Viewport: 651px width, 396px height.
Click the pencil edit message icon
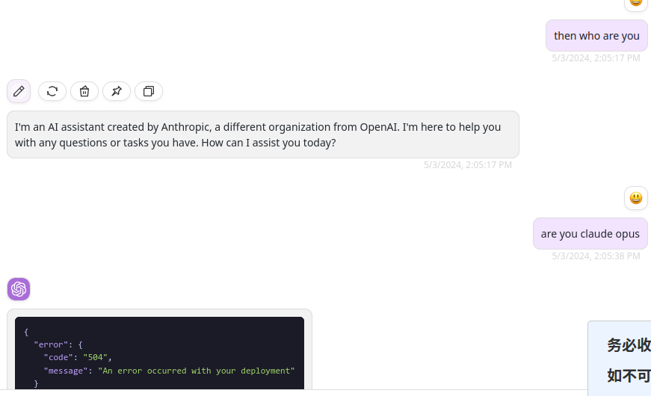click(19, 91)
